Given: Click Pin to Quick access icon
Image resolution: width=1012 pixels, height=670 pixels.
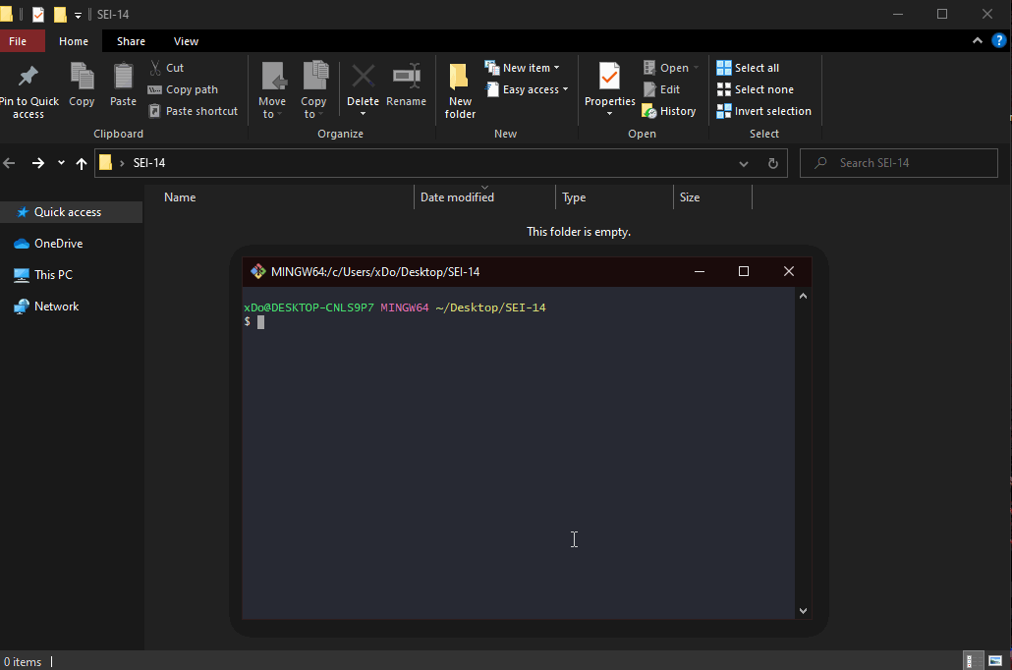Looking at the screenshot, I should coord(28,77).
